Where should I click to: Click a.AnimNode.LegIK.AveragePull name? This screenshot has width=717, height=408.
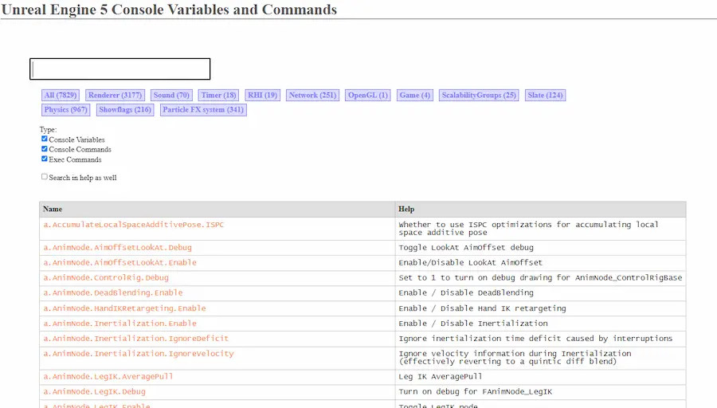click(108, 376)
